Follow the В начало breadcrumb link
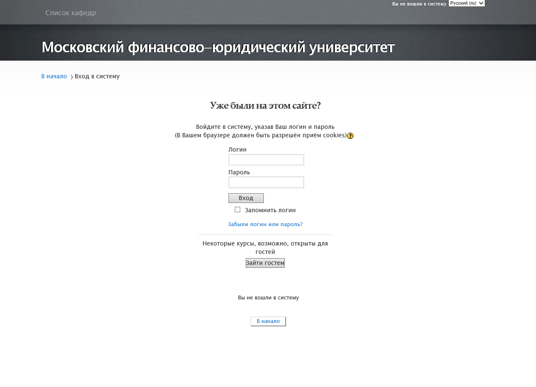The width and height of the screenshot is (536, 387). click(x=54, y=76)
